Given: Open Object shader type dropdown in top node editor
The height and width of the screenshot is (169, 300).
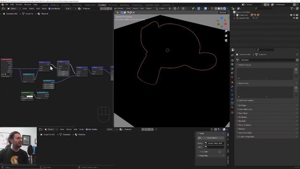Looking at the screenshot, I should click(x=14, y=8).
